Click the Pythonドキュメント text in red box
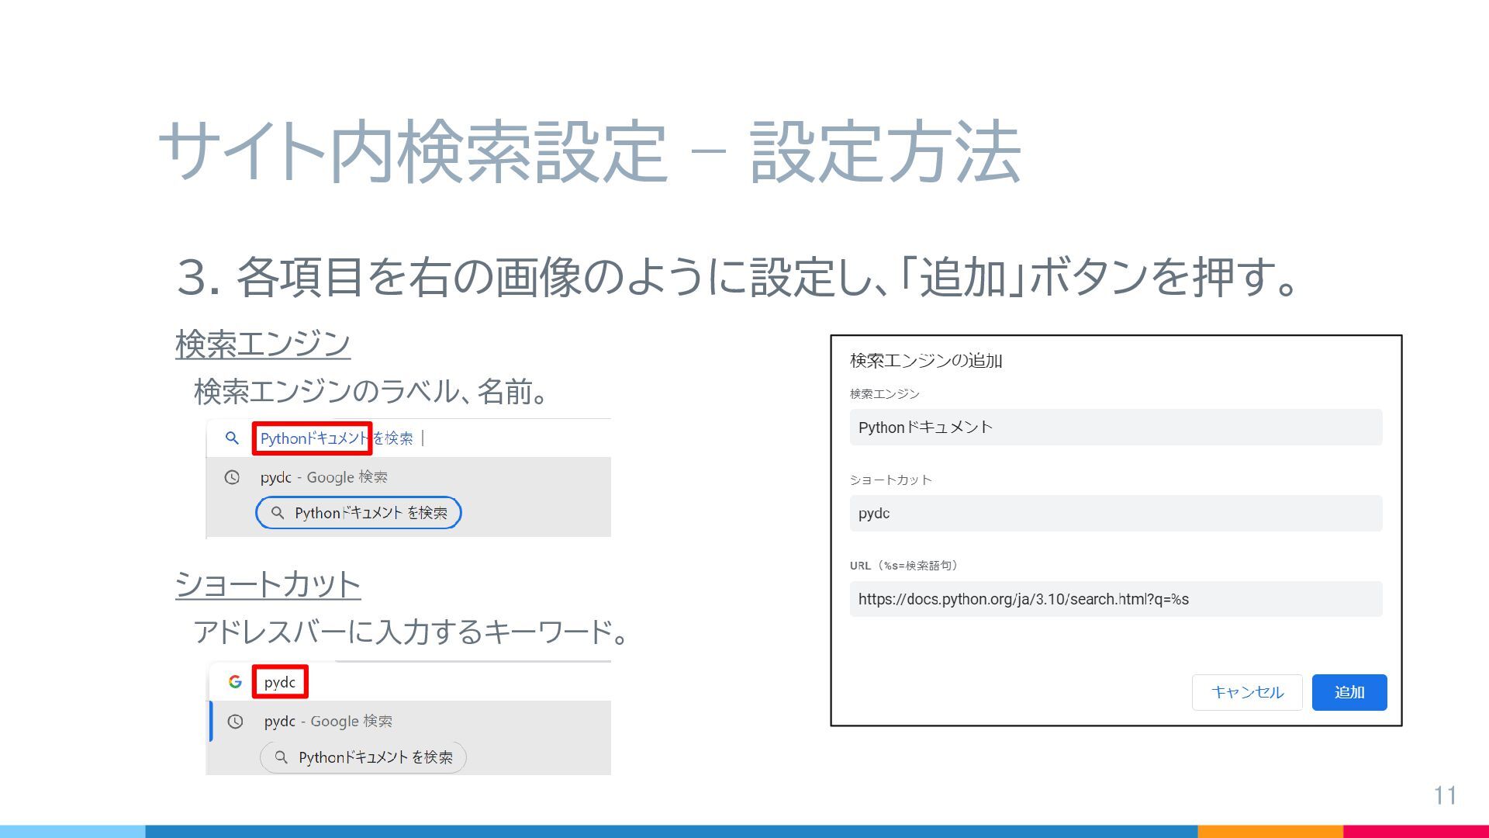 point(313,438)
